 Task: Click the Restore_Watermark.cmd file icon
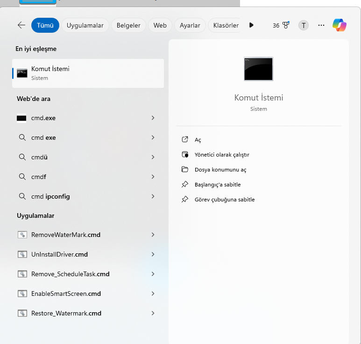pyautogui.click(x=22, y=313)
